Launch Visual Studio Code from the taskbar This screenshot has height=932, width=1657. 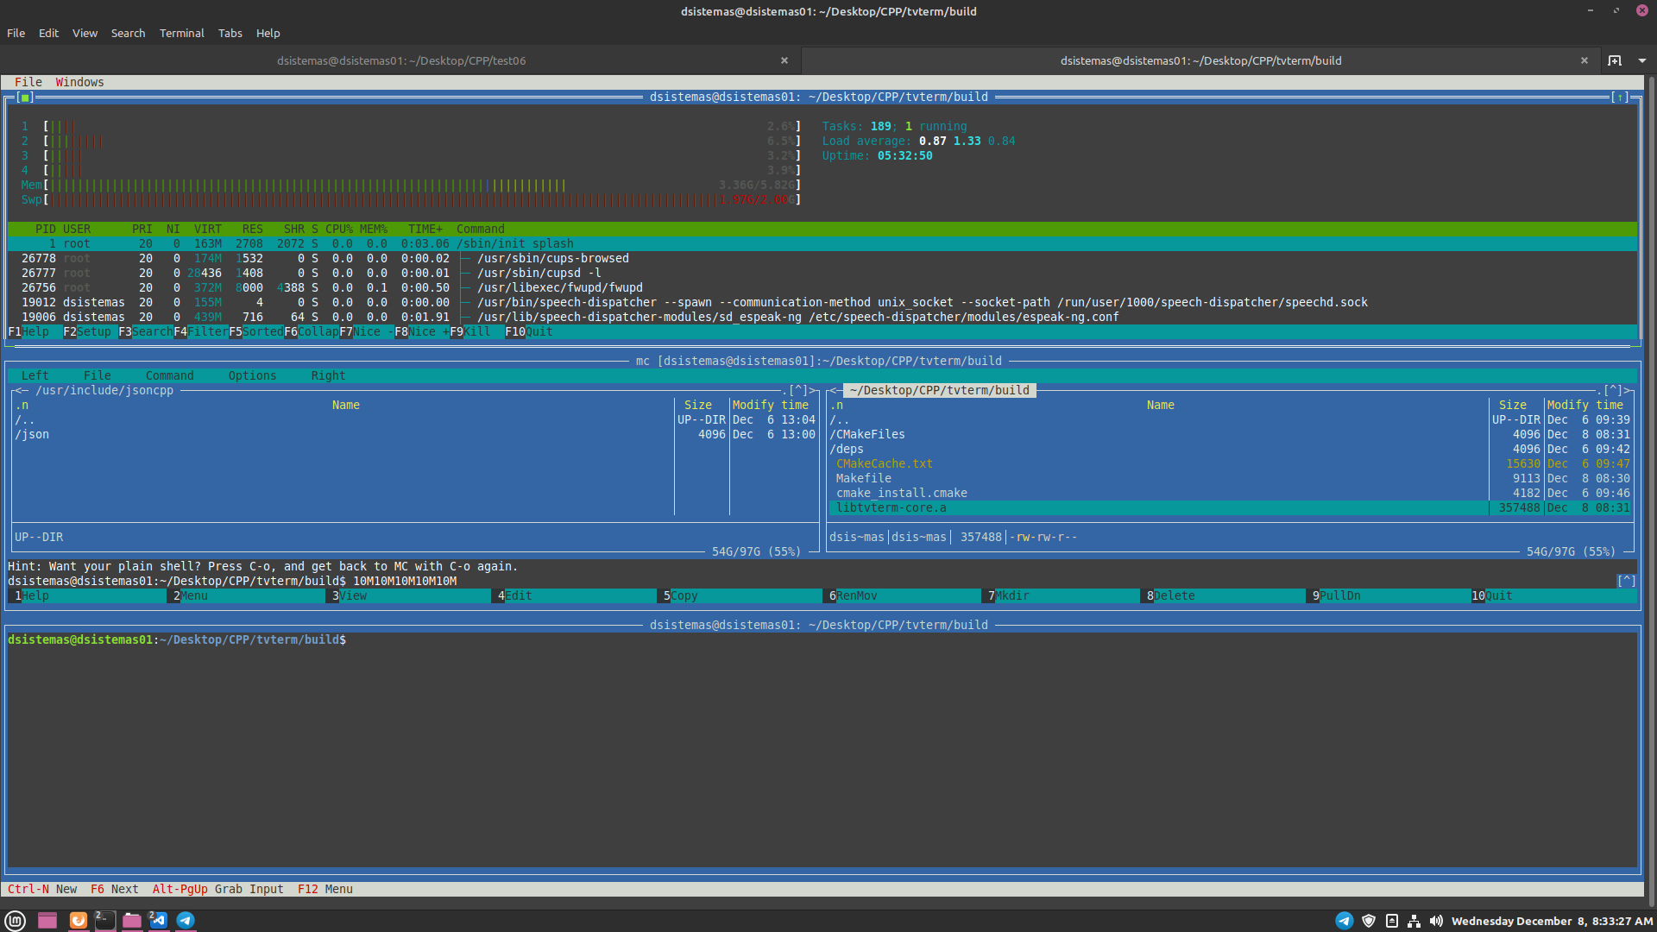pos(158,921)
